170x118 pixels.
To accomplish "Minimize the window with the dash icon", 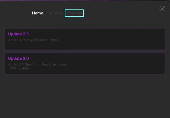I will pos(157,9).
